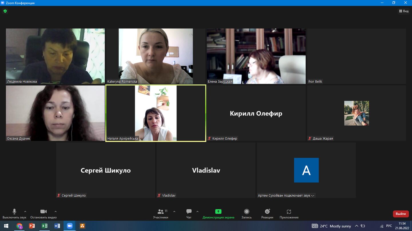Click the muted mic icon beside Даша Жарая
Screen dimensions: 412x231
310,139
